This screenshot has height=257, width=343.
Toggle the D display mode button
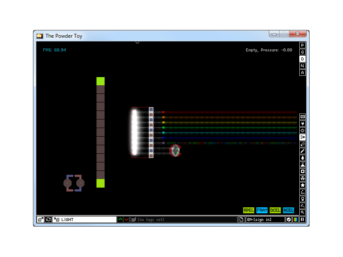click(302, 59)
